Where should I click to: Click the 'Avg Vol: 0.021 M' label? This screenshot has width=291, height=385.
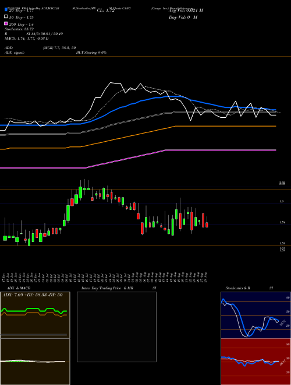(x=186, y=10)
